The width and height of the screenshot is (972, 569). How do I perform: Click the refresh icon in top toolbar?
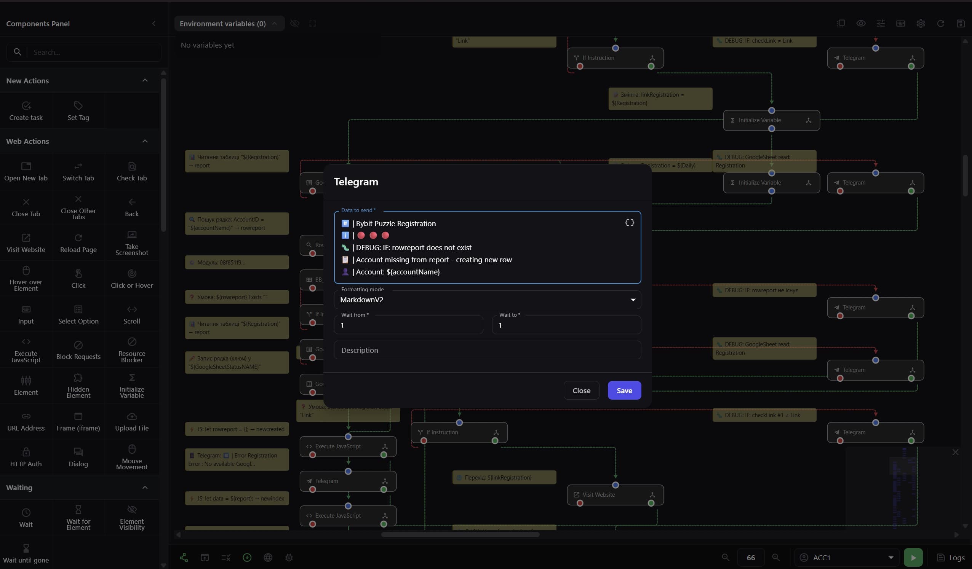tap(941, 24)
